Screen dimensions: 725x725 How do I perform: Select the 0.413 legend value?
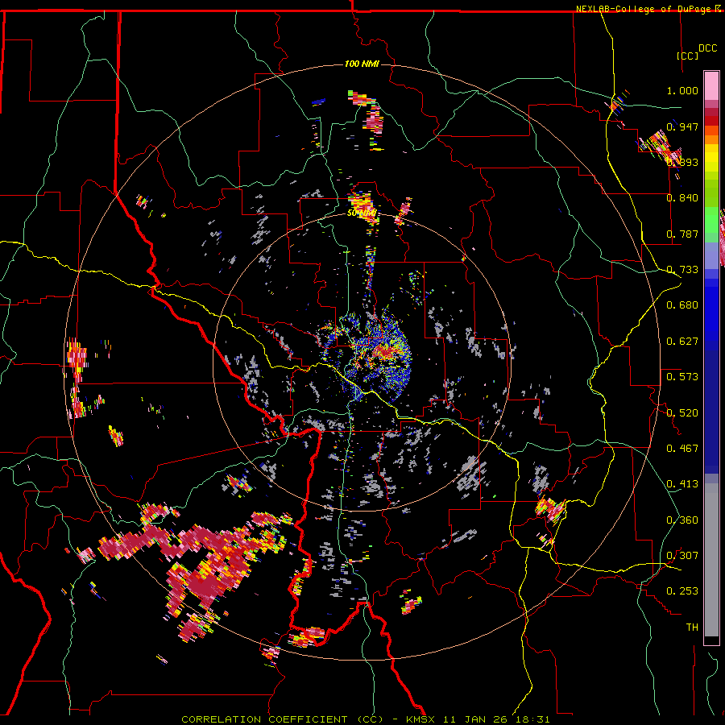point(682,484)
